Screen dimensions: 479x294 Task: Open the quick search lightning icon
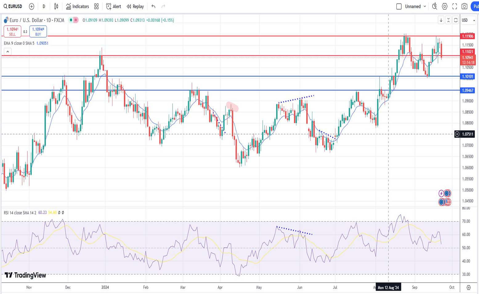pyautogui.click(x=434, y=6)
